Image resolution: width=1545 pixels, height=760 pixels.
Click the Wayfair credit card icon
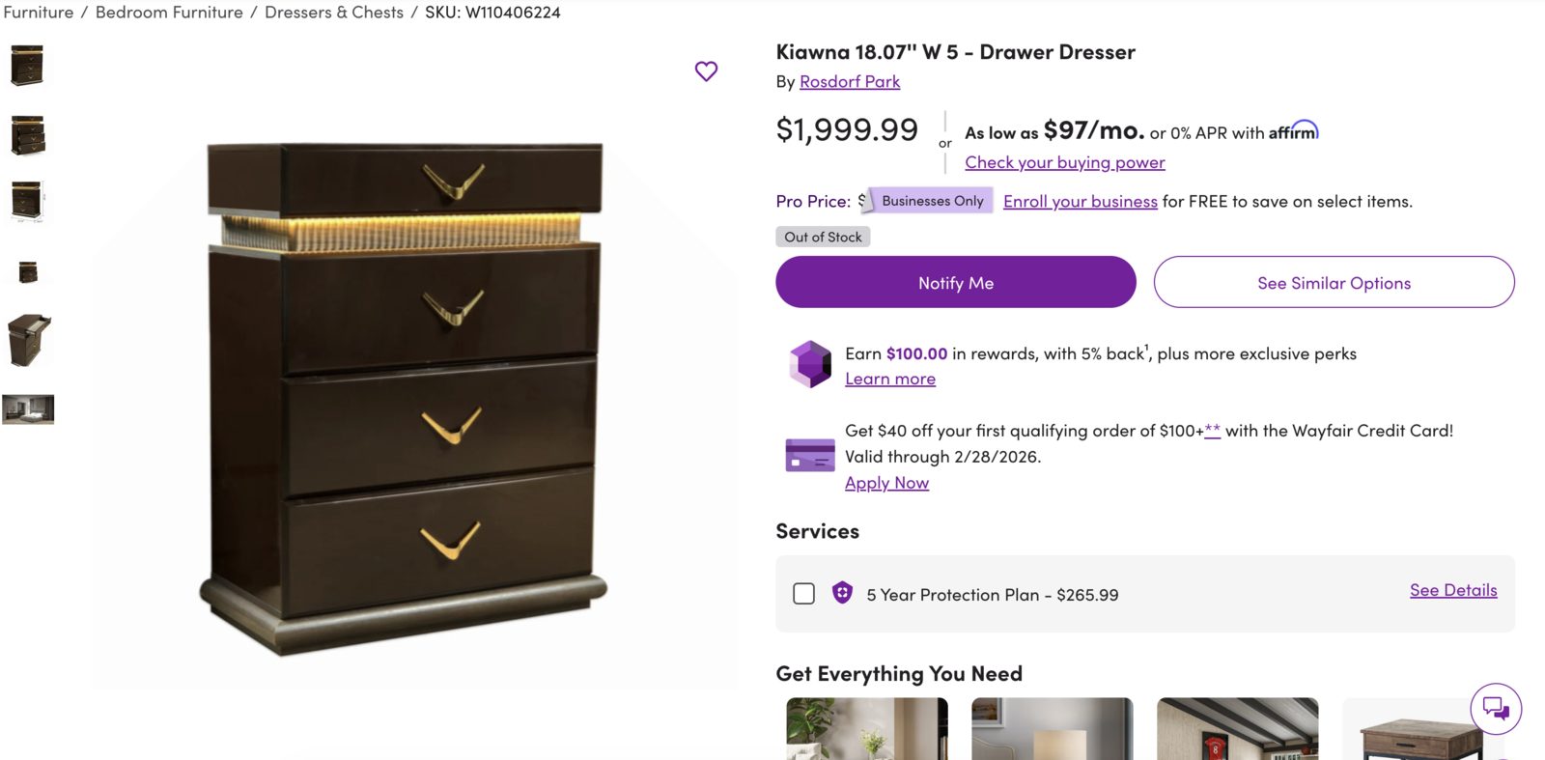coord(810,455)
